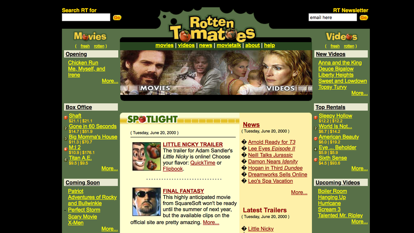The height and width of the screenshot is (233, 414).
Task: Click the number 2 icon beside Gone in 60 Seconds
Action: (66, 128)
